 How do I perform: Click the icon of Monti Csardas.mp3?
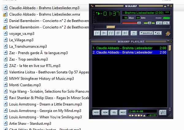[x=6, y=85]
